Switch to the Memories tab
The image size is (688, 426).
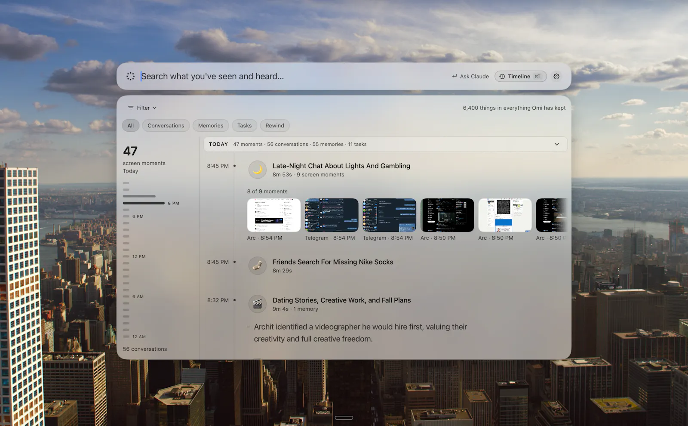[211, 126]
